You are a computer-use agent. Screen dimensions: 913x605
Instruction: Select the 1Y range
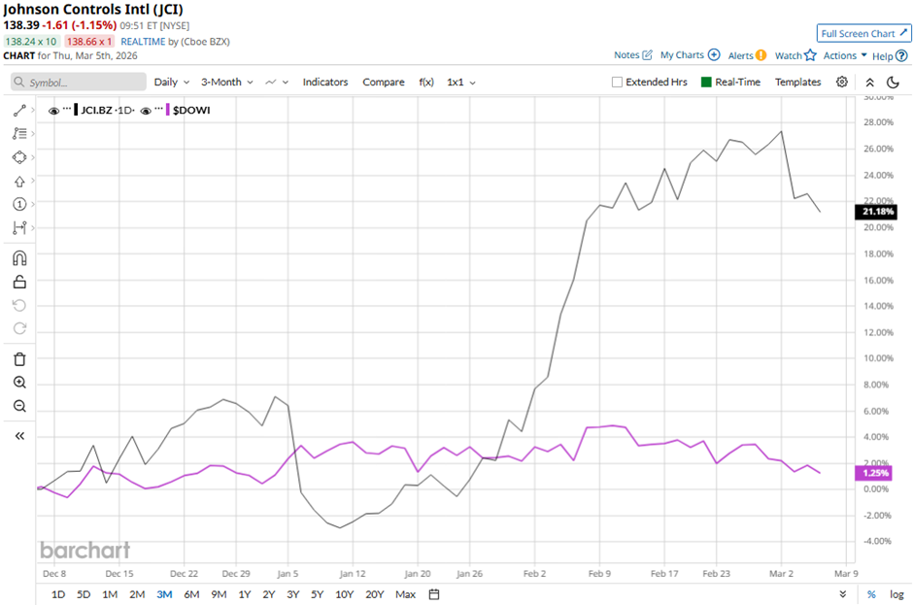[245, 594]
